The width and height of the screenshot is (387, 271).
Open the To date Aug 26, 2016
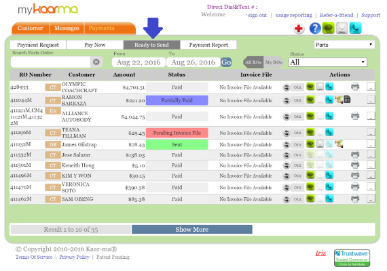click(x=193, y=62)
